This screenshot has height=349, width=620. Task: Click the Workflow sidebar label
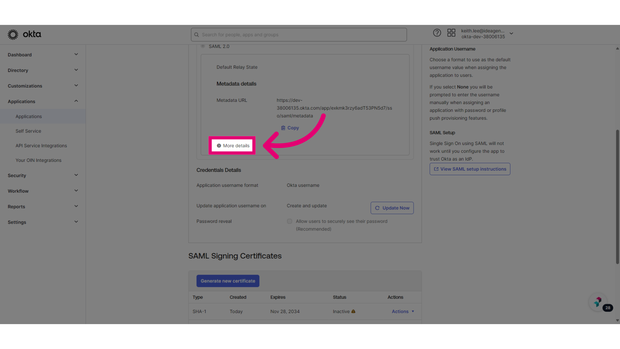[x=18, y=191]
